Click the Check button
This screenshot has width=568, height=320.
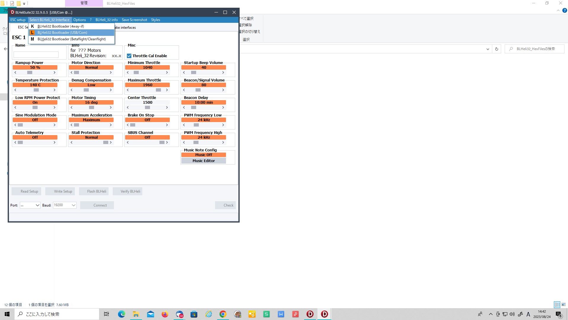pyautogui.click(x=225, y=205)
